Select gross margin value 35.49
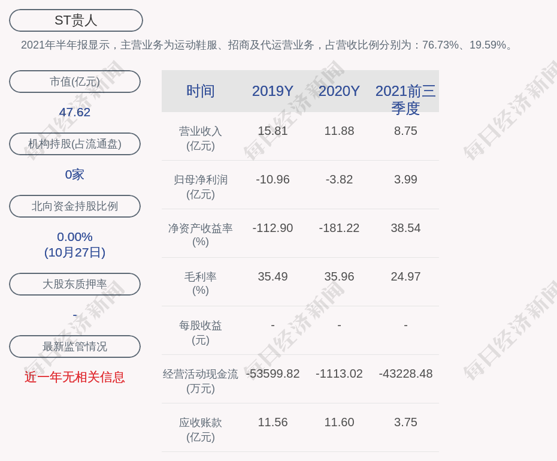This screenshot has height=461, width=557. pos(273,276)
